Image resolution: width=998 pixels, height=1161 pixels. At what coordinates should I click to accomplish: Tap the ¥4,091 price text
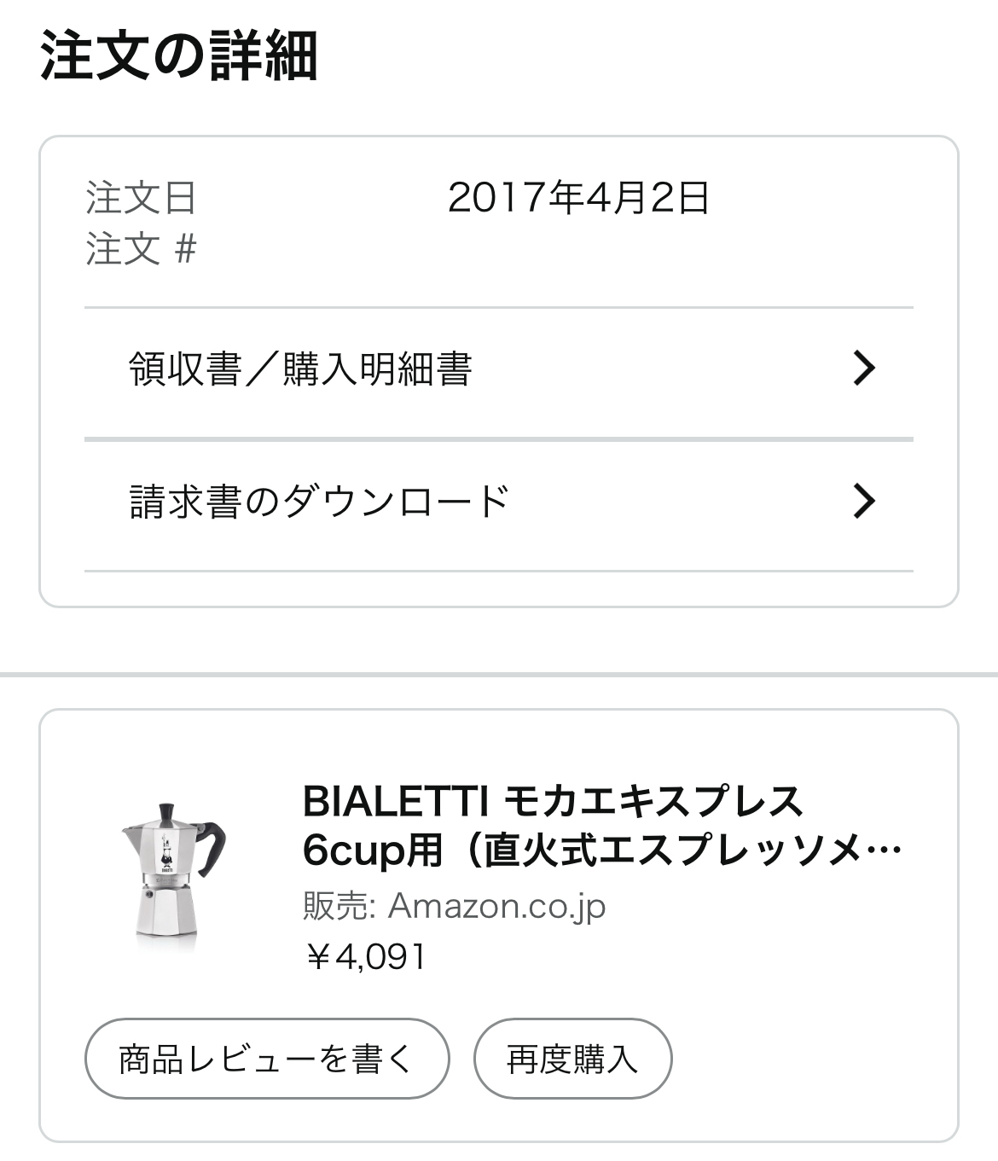(x=365, y=956)
